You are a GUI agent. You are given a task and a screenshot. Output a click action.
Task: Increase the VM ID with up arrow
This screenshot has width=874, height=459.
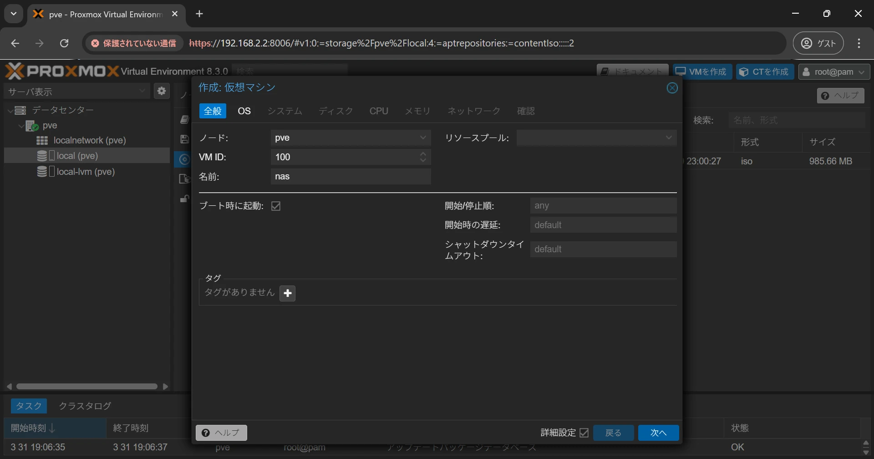click(423, 153)
